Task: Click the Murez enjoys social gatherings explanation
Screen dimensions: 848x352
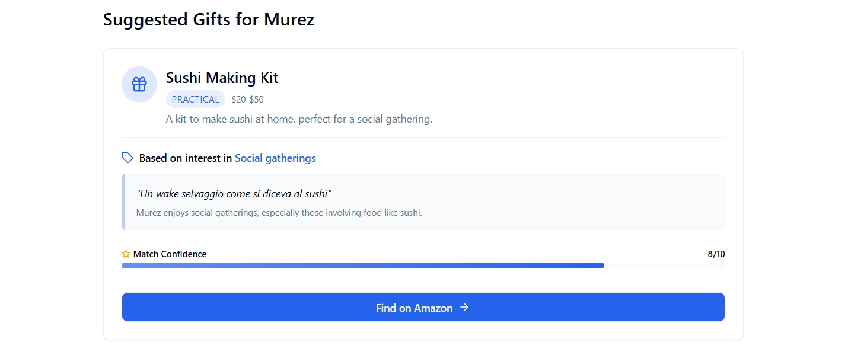Action: [x=279, y=213]
